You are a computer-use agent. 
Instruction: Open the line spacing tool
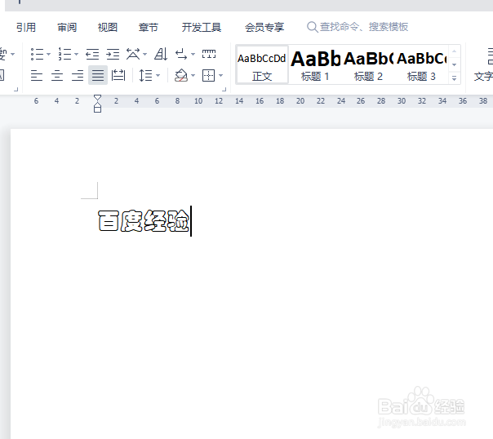point(145,75)
